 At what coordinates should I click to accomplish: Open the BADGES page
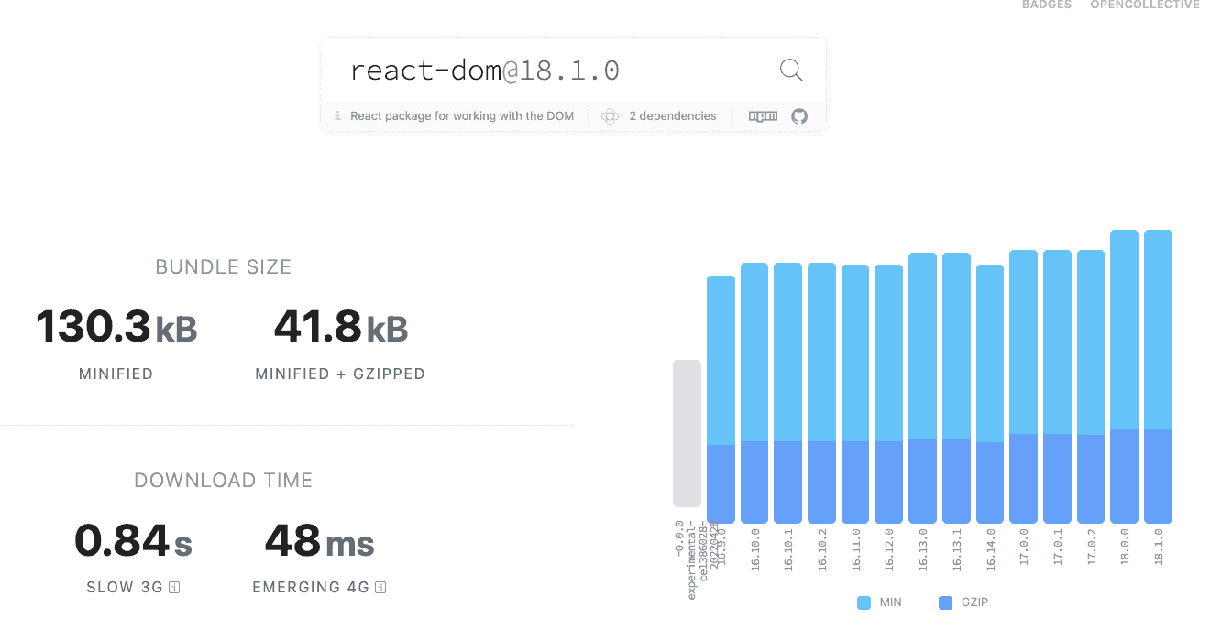coord(1047,5)
